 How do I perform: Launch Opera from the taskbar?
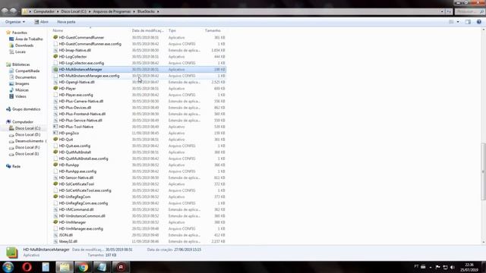pyautogui.click(x=27, y=267)
